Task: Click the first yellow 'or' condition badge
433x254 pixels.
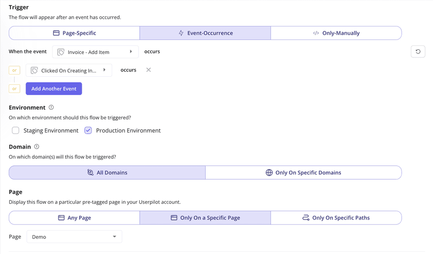Action: (x=15, y=70)
